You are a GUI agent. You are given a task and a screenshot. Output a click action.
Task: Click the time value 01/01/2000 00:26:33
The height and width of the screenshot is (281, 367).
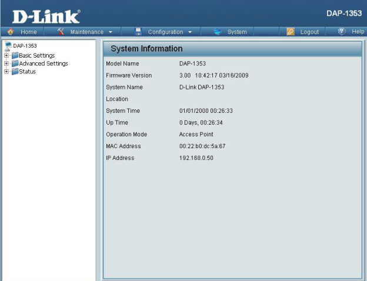(x=206, y=111)
